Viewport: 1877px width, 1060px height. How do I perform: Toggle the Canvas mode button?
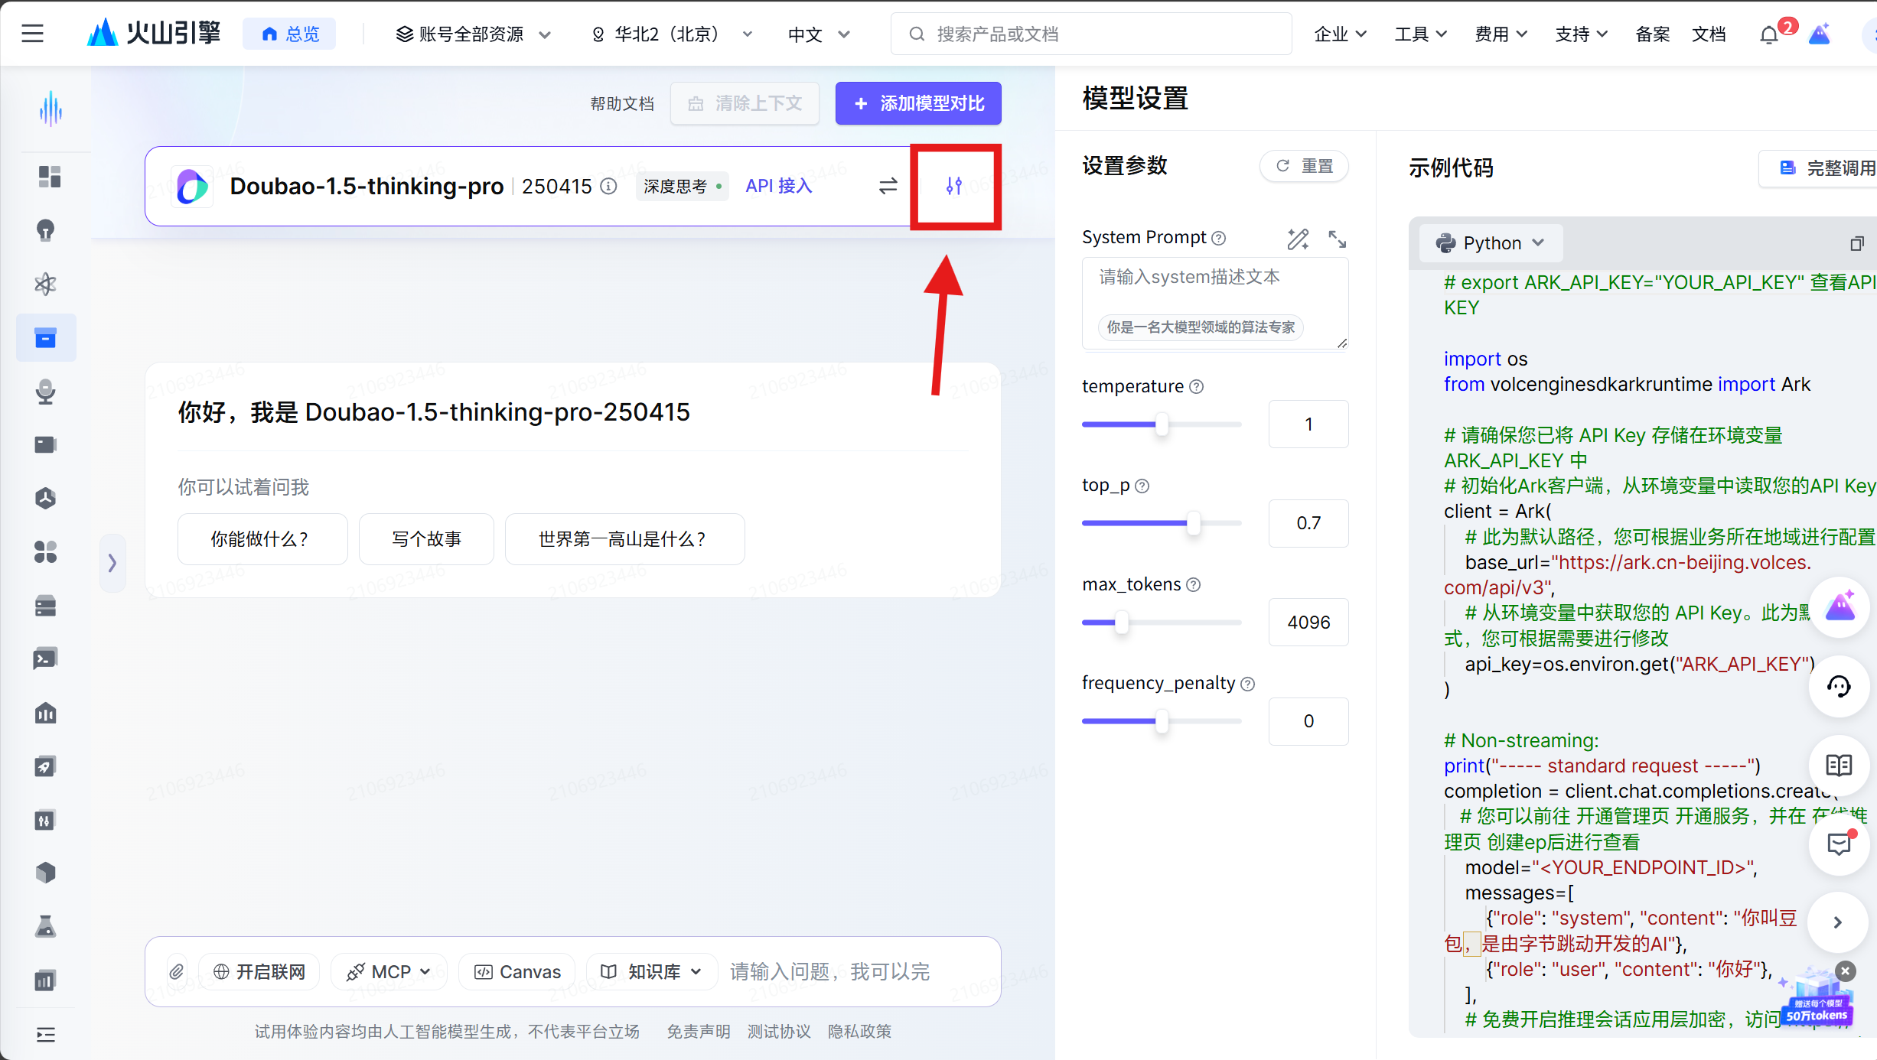pyautogui.click(x=517, y=971)
